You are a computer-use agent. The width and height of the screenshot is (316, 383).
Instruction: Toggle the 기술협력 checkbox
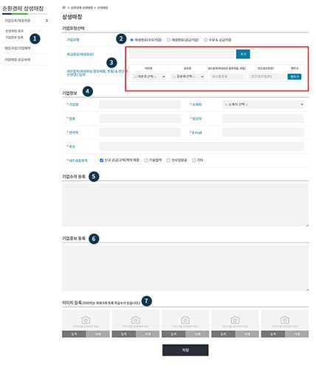146,161
